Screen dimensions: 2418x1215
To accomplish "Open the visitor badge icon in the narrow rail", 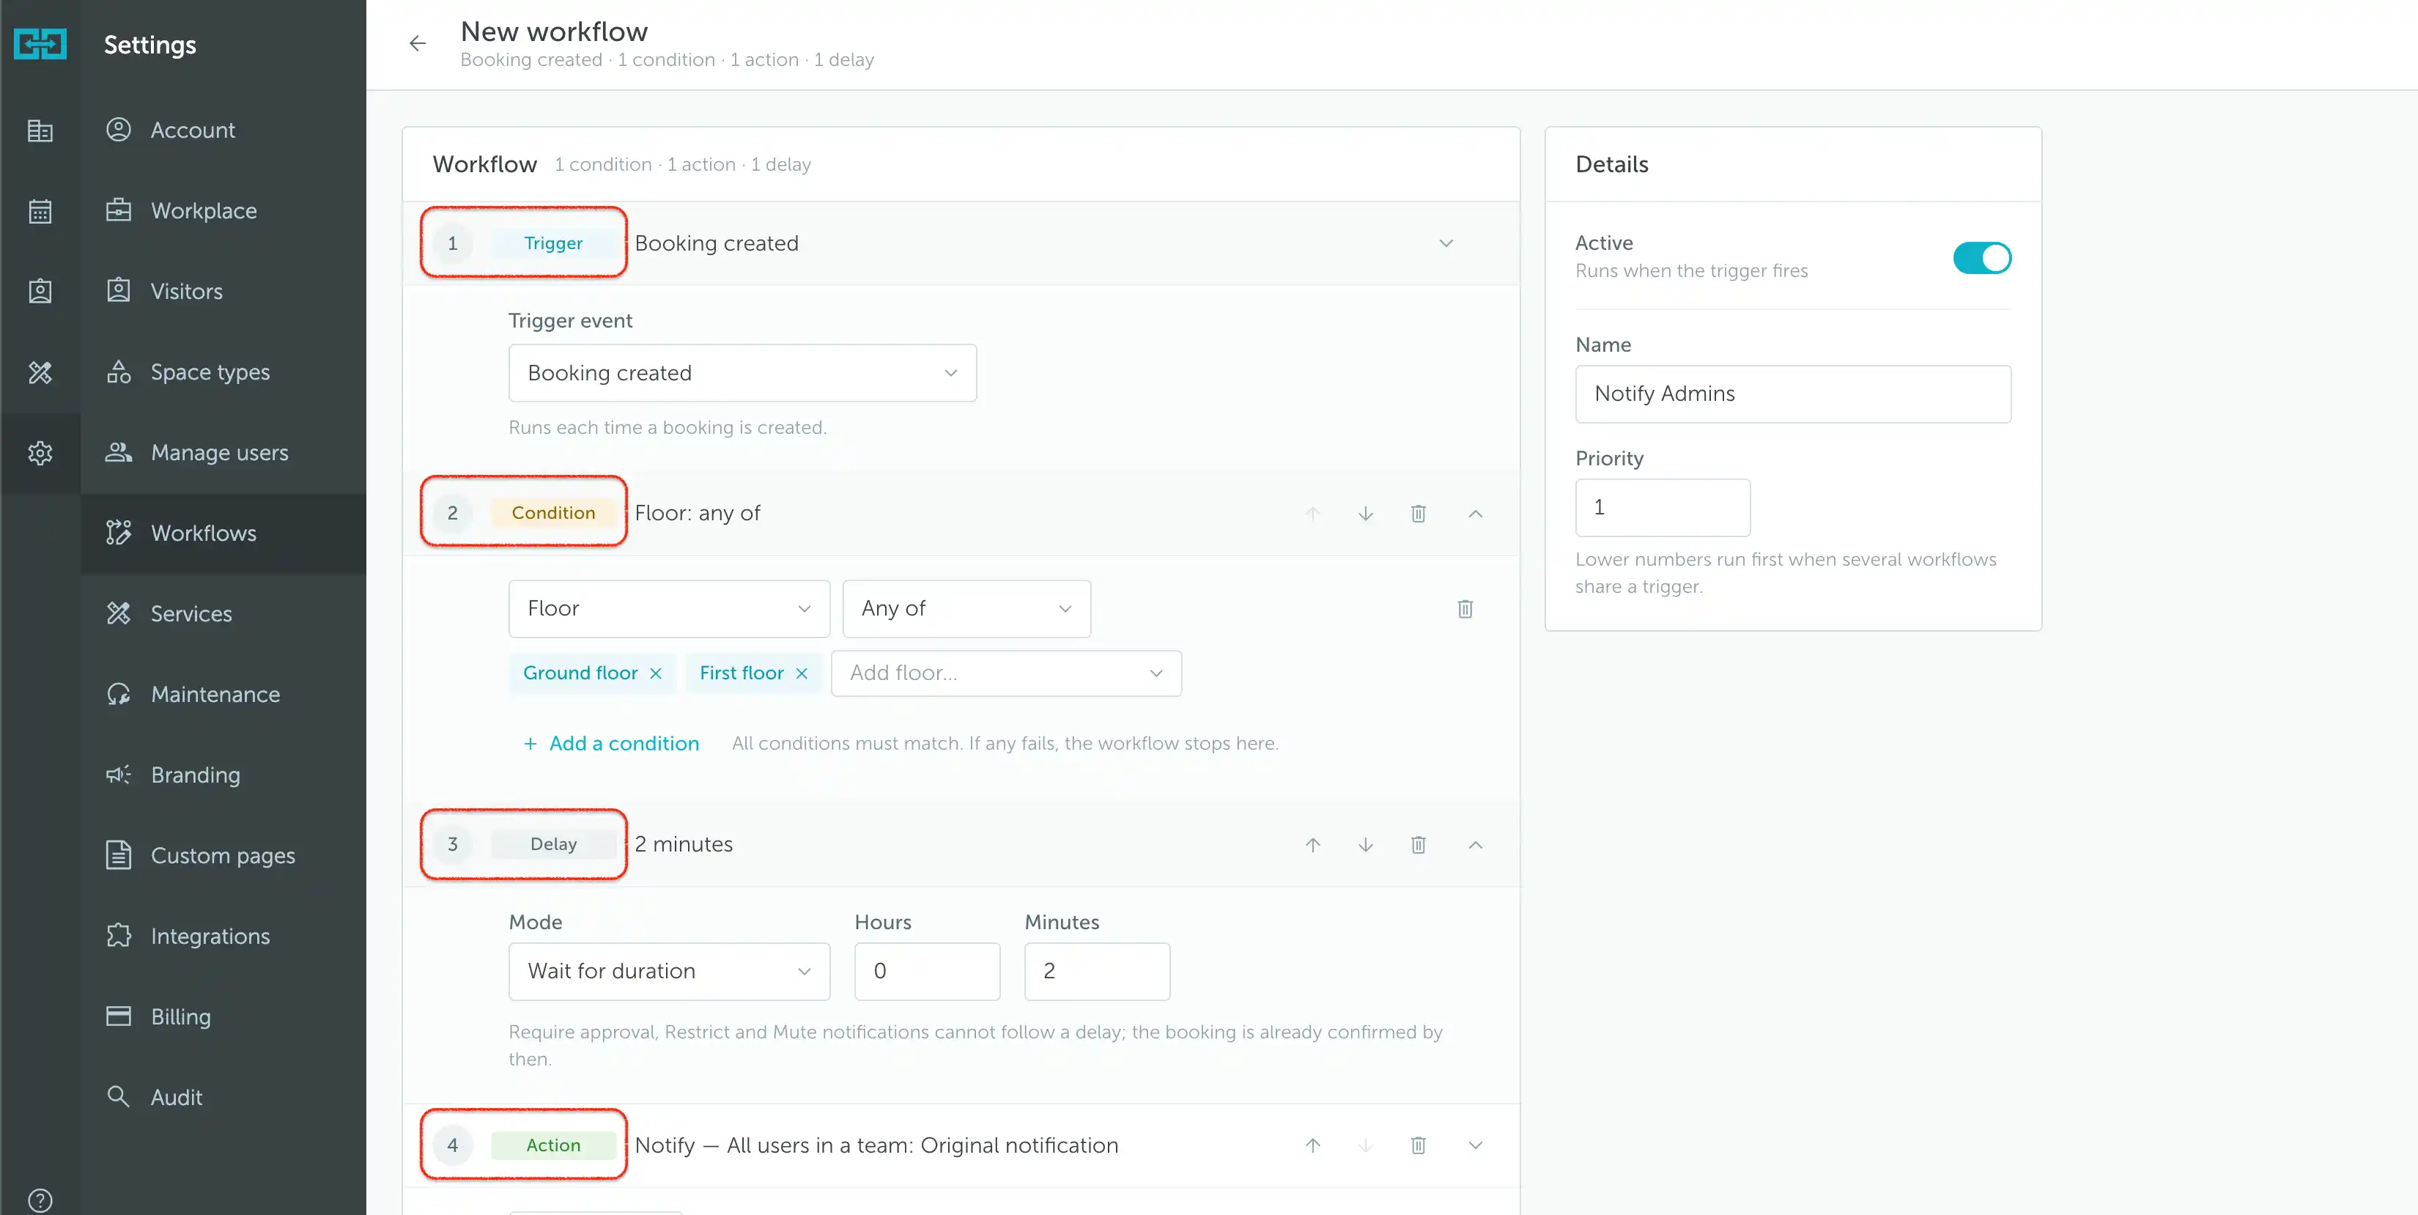I will pyautogui.click(x=40, y=291).
